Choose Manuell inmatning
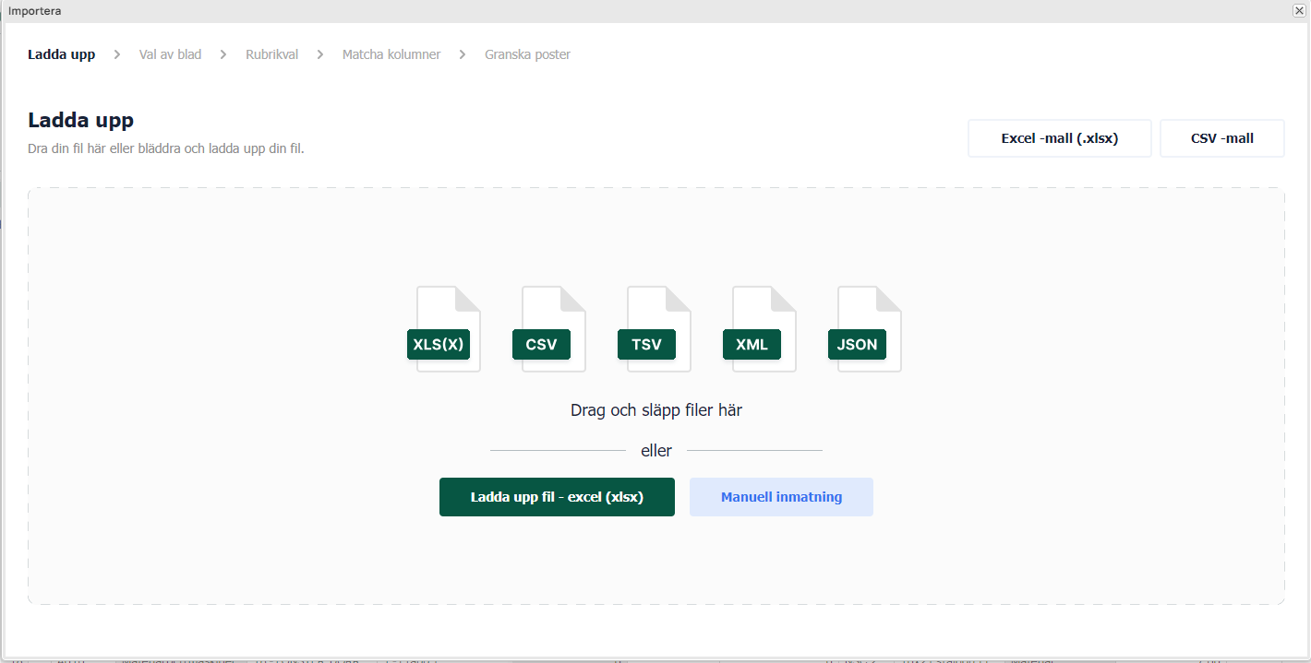Image resolution: width=1311 pixels, height=663 pixels. [781, 497]
